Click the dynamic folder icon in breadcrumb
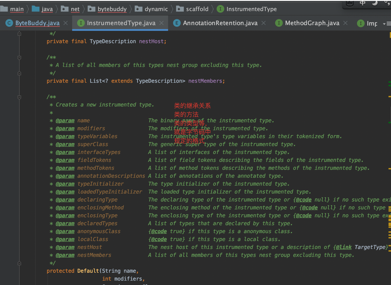The width and height of the screenshot is (391, 285). pos(138,9)
